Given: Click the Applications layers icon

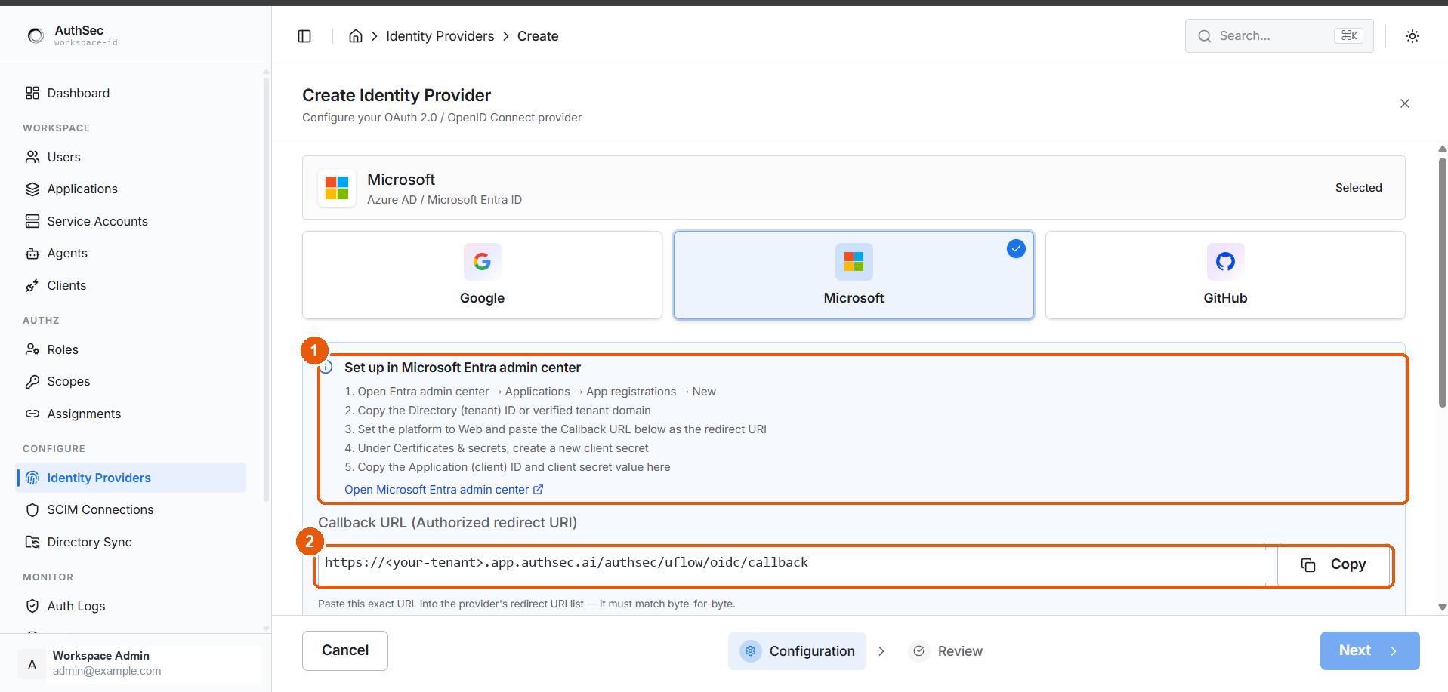Looking at the screenshot, I should [32, 189].
